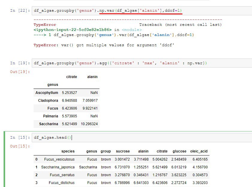Screen dimensions: 252x187
Task: Click the value 9.922141
Action: [90, 108]
